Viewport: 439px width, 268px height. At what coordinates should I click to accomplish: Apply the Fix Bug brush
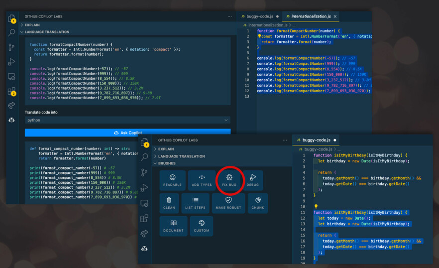229,180
